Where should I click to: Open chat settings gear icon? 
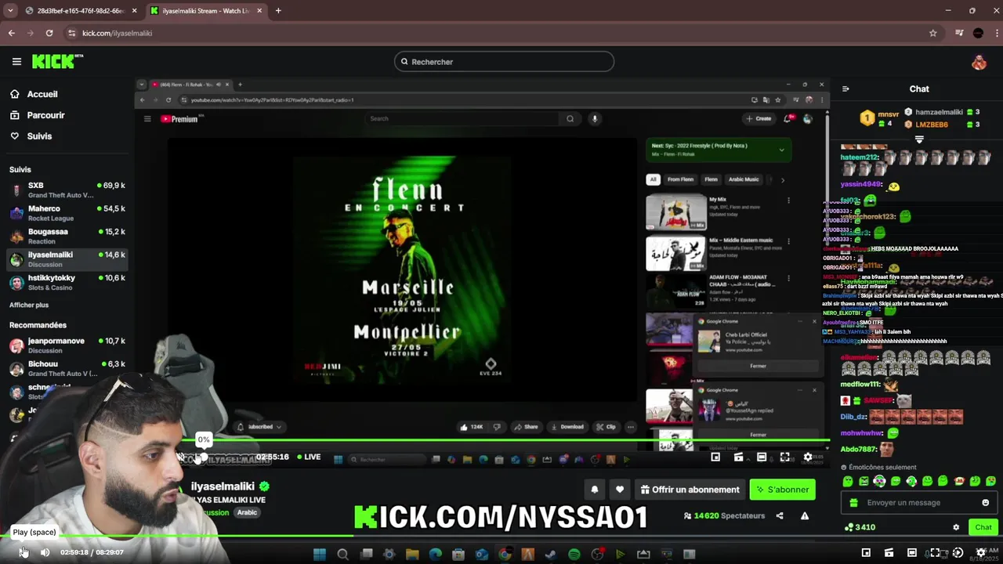pyautogui.click(x=956, y=527)
